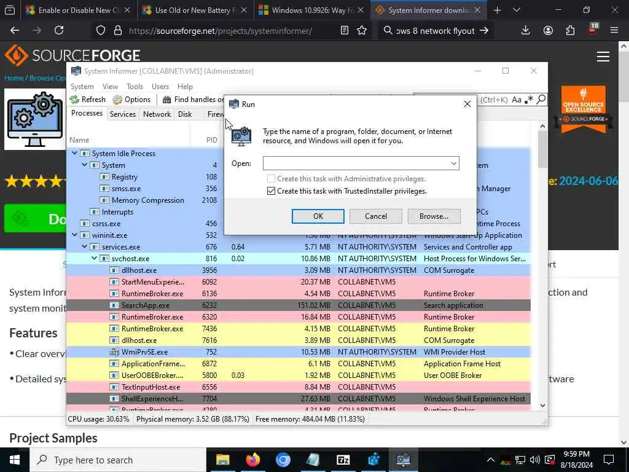Open SourceForge site hamburger menu
The image size is (629, 472).
(x=603, y=57)
